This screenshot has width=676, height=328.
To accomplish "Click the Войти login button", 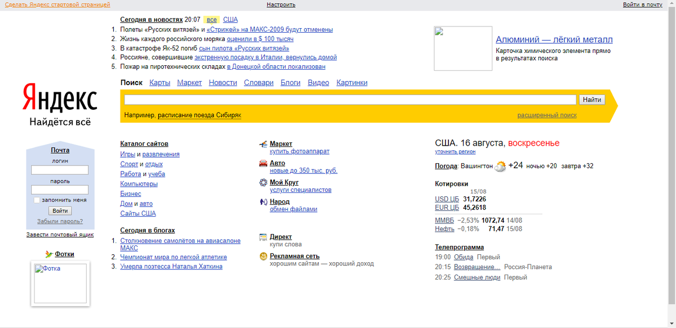I will click(x=60, y=211).
